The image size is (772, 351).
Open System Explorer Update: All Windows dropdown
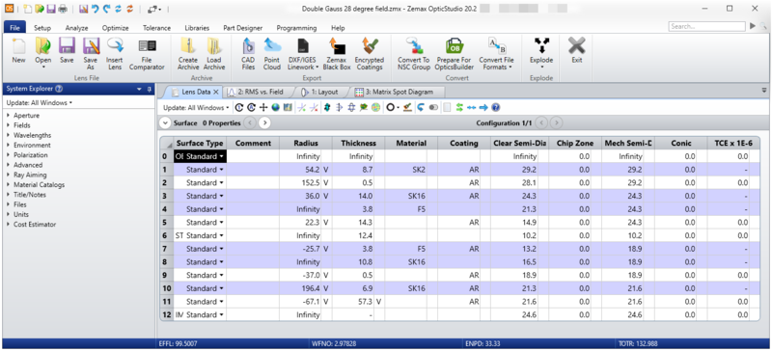[x=40, y=103]
